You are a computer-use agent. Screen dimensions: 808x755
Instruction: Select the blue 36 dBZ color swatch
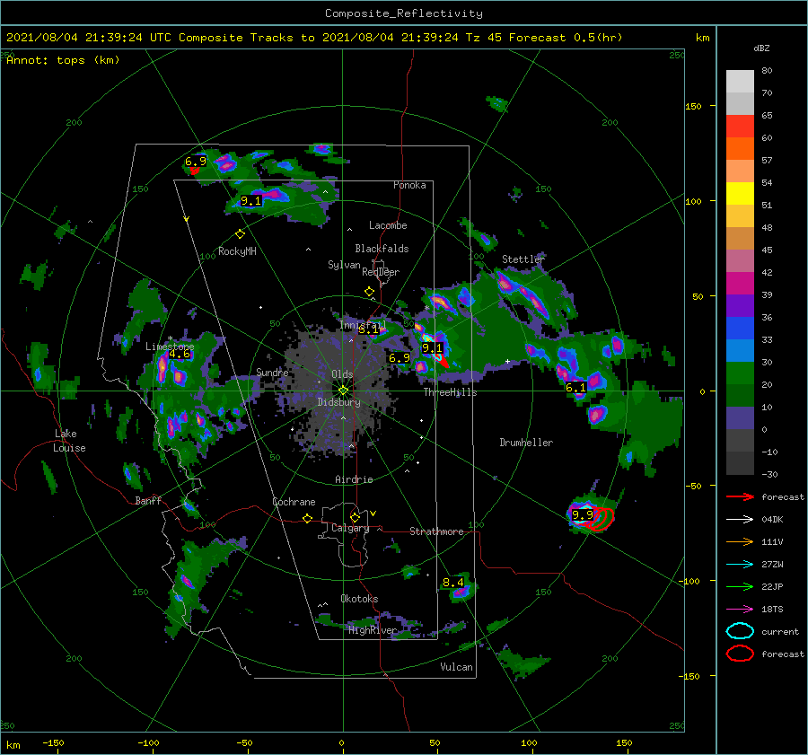pos(740,329)
